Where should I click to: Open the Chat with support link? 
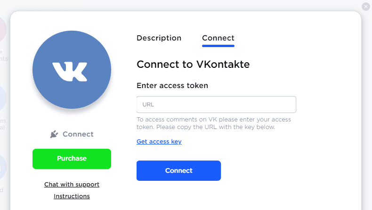pos(72,184)
